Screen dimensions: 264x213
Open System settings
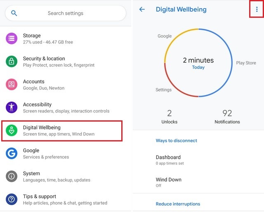coord(31,174)
